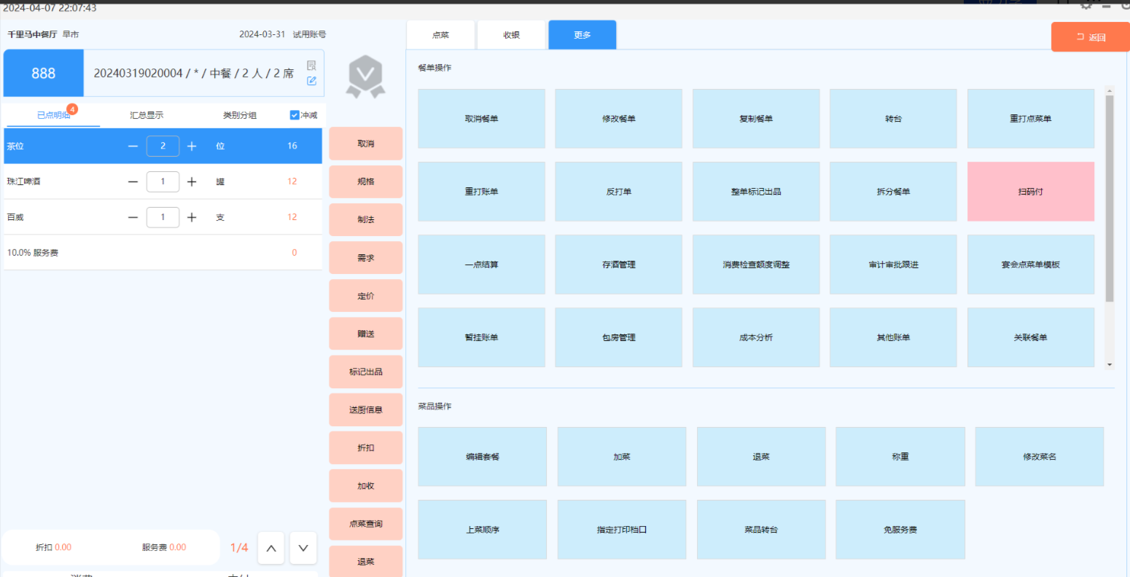Switch to the 点菜 tab

click(x=440, y=35)
